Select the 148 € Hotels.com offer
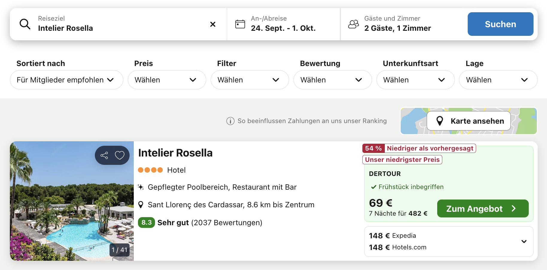The width and height of the screenshot is (547, 270). [398, 247]
